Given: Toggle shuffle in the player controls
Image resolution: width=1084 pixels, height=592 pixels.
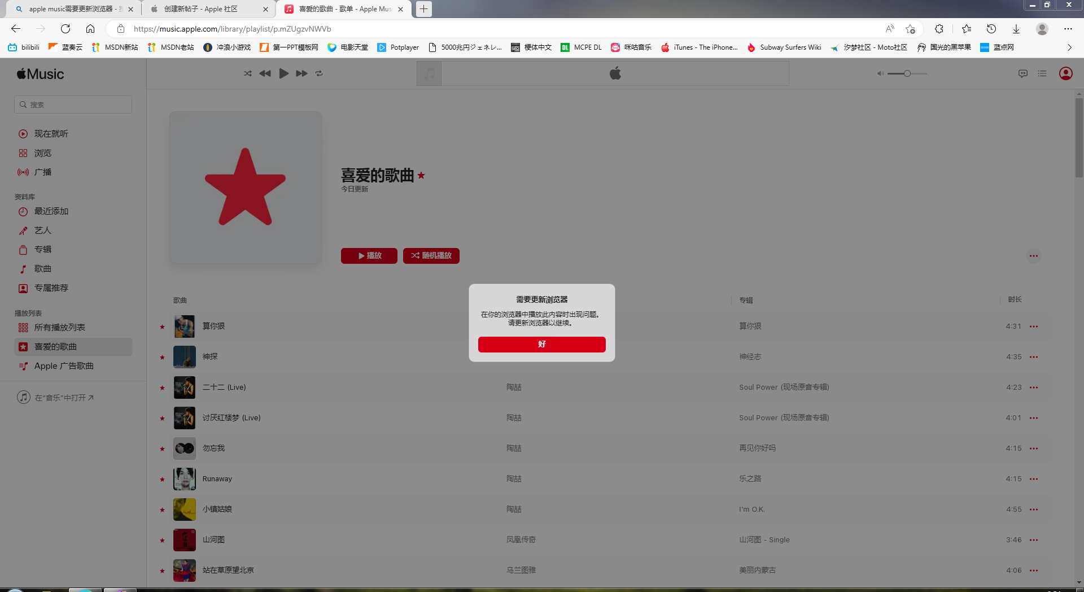Looking at the screenshot, I should [248, 73].
